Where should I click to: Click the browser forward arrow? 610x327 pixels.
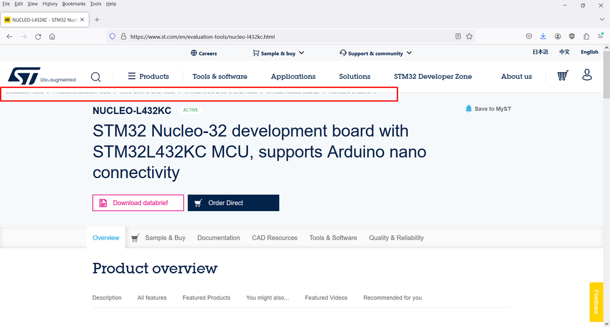click(x=24, y=37)
